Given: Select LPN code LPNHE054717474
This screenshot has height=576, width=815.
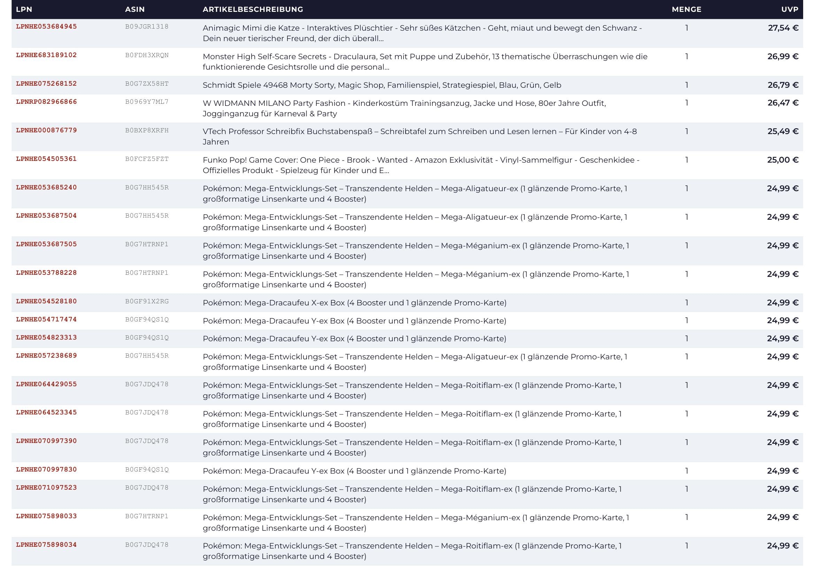Looking at the screenshot, I should tap(46, 319).
